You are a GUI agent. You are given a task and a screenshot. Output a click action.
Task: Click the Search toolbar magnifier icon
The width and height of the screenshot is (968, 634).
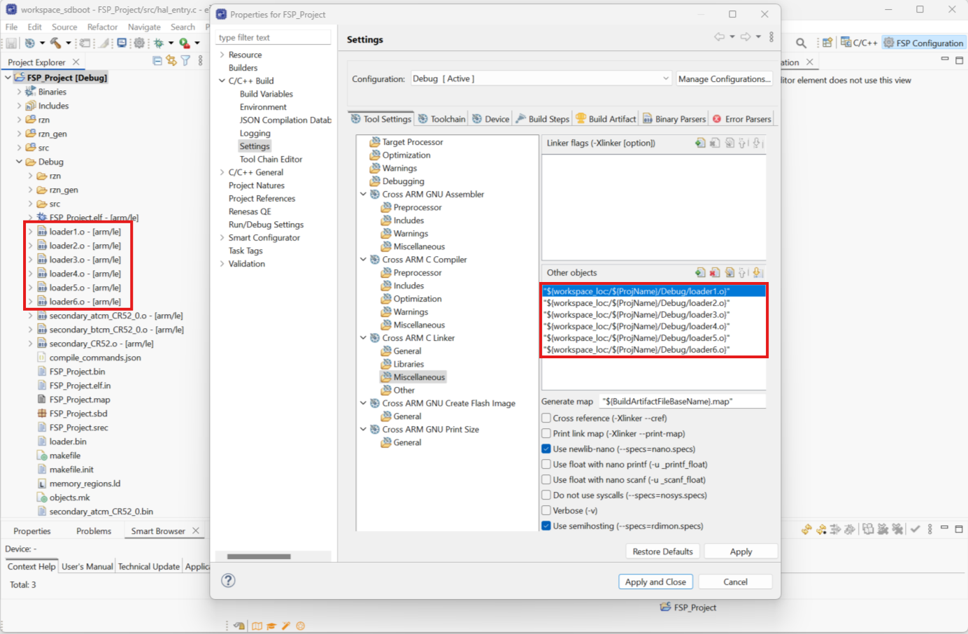[801, 43]
